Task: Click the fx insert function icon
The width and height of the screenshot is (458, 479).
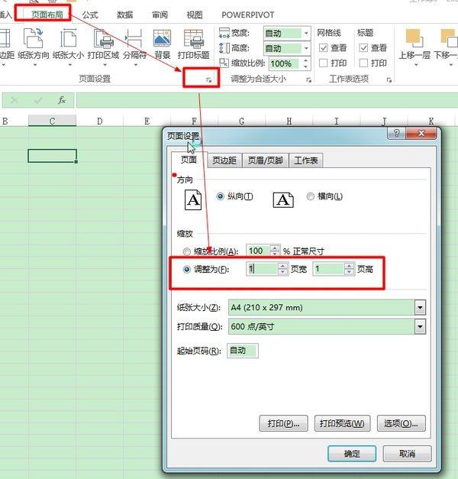Action: [62, 100]
